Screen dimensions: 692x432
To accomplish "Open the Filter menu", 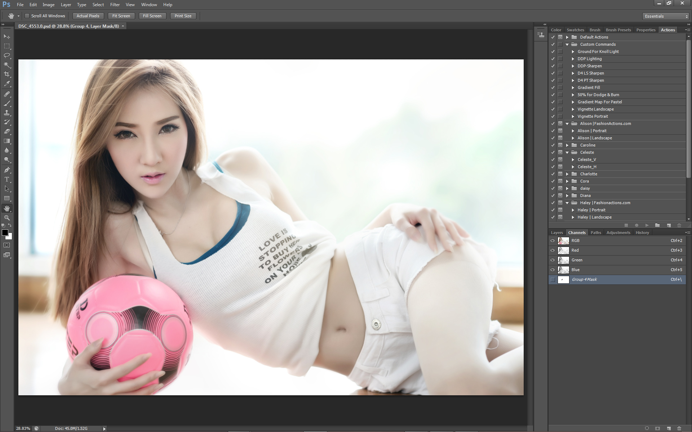I will (x=115, y=5).
